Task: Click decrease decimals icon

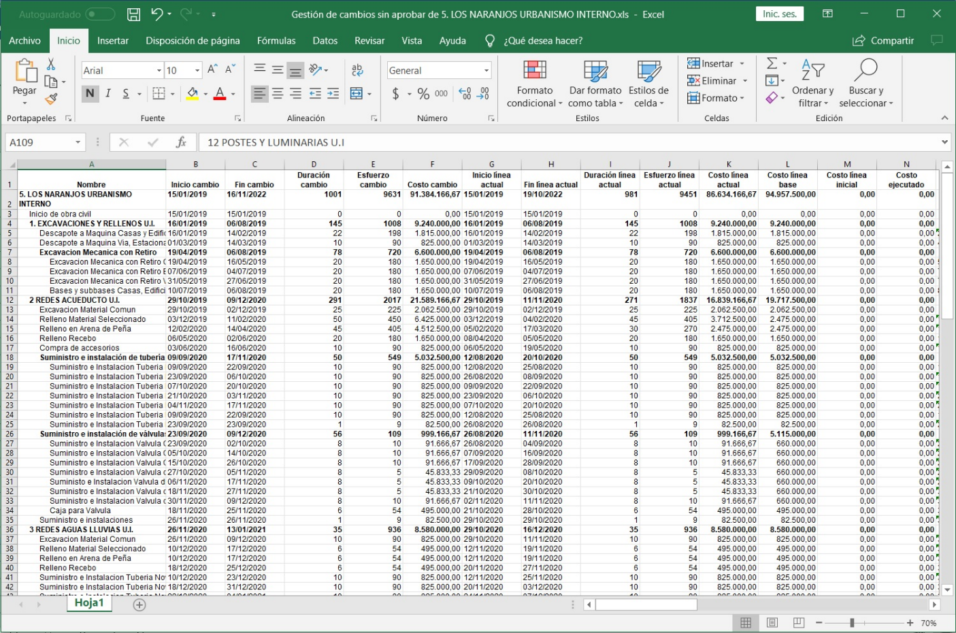Action: (483, 94)
